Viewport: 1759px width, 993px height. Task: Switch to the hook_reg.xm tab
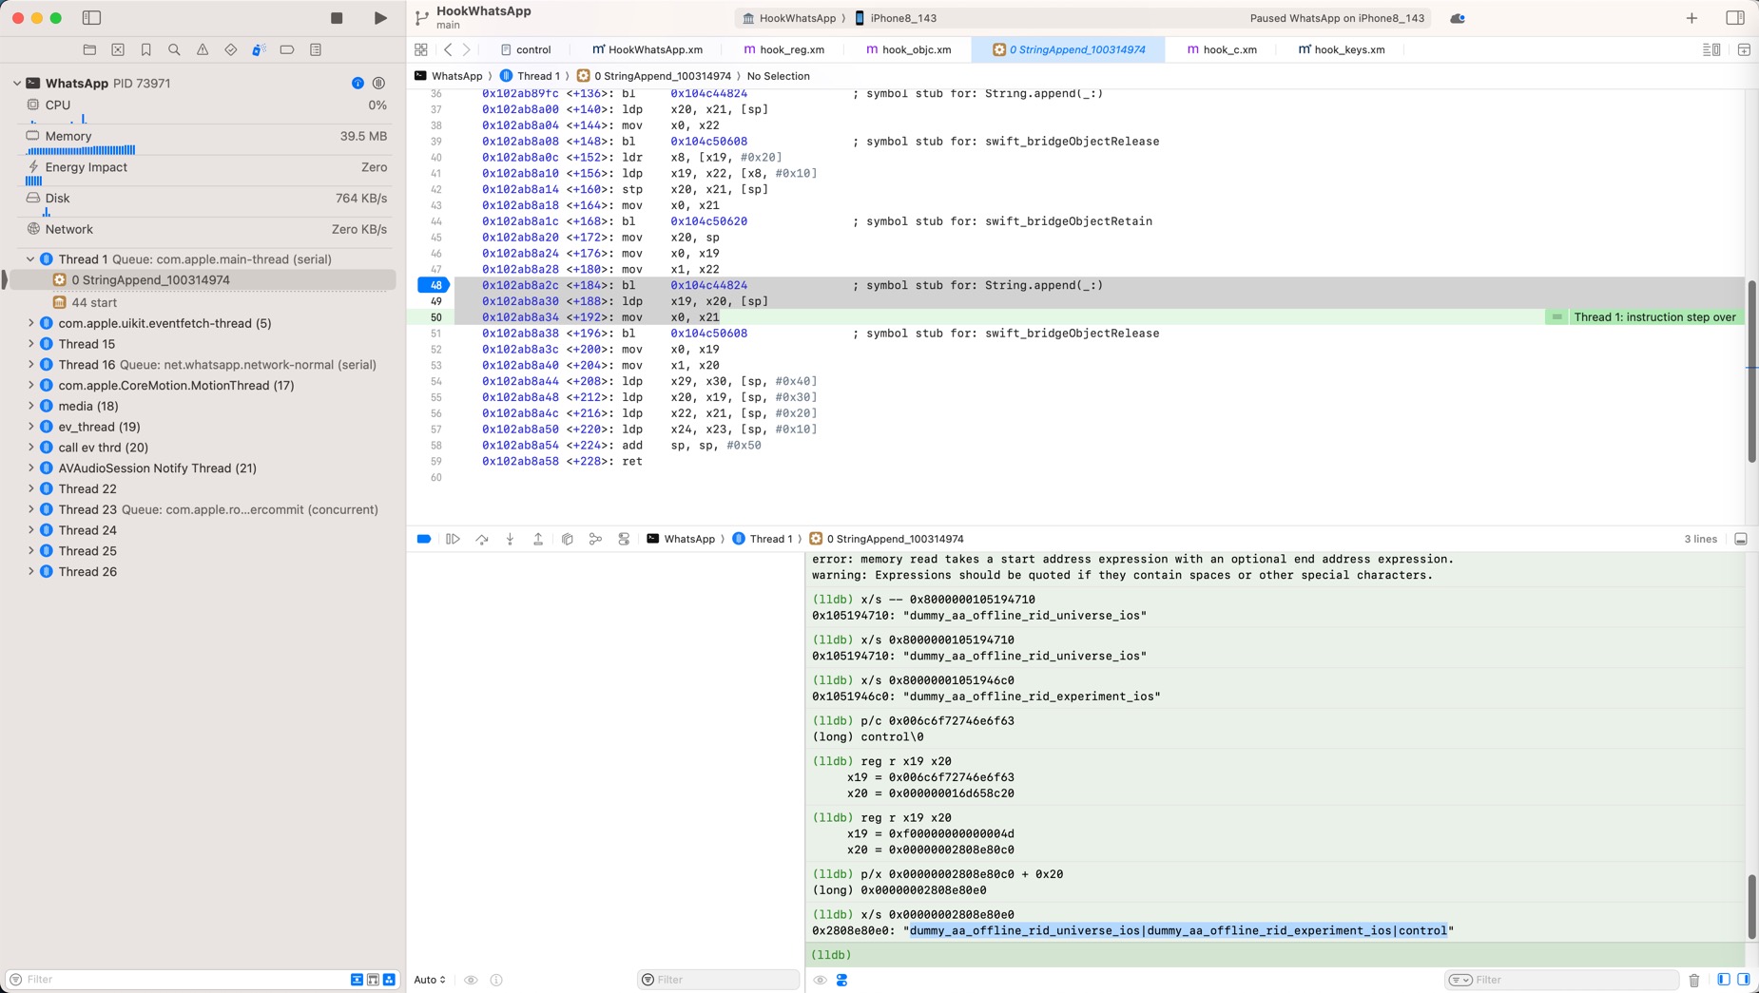(x=784, y=49)
